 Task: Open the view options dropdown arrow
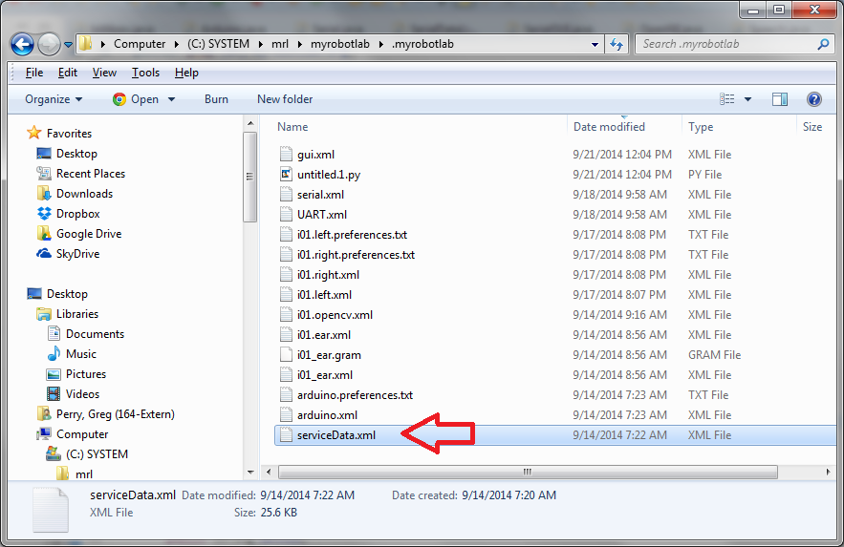(x=747, y=99)
